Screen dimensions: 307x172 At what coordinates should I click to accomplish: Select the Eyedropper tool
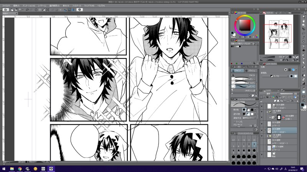304,37
